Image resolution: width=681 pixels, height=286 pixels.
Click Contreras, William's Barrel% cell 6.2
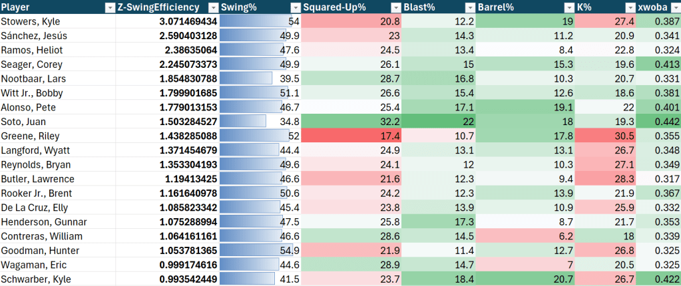point(525,236)
